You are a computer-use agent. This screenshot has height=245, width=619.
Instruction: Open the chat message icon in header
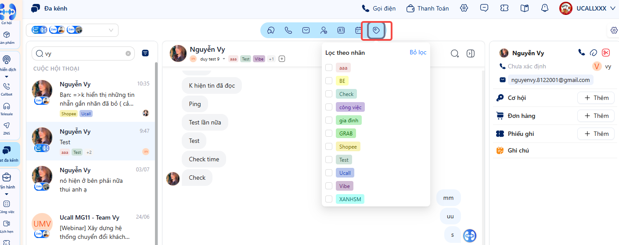tap(484, 8)
